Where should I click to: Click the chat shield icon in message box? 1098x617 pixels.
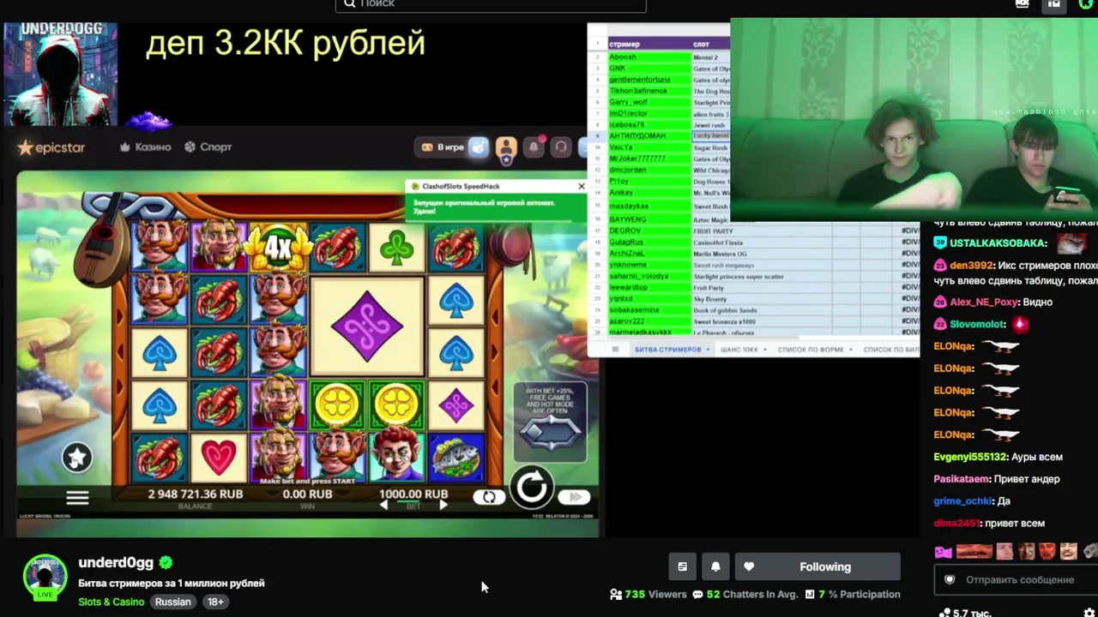[x=950, y=580]
